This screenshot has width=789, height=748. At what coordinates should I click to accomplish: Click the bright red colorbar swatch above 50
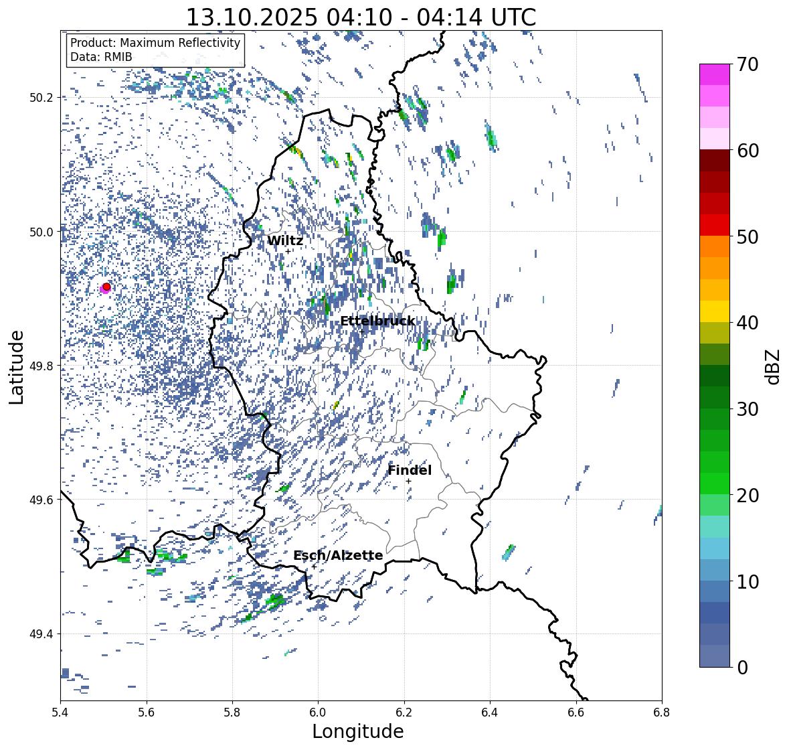715,225
